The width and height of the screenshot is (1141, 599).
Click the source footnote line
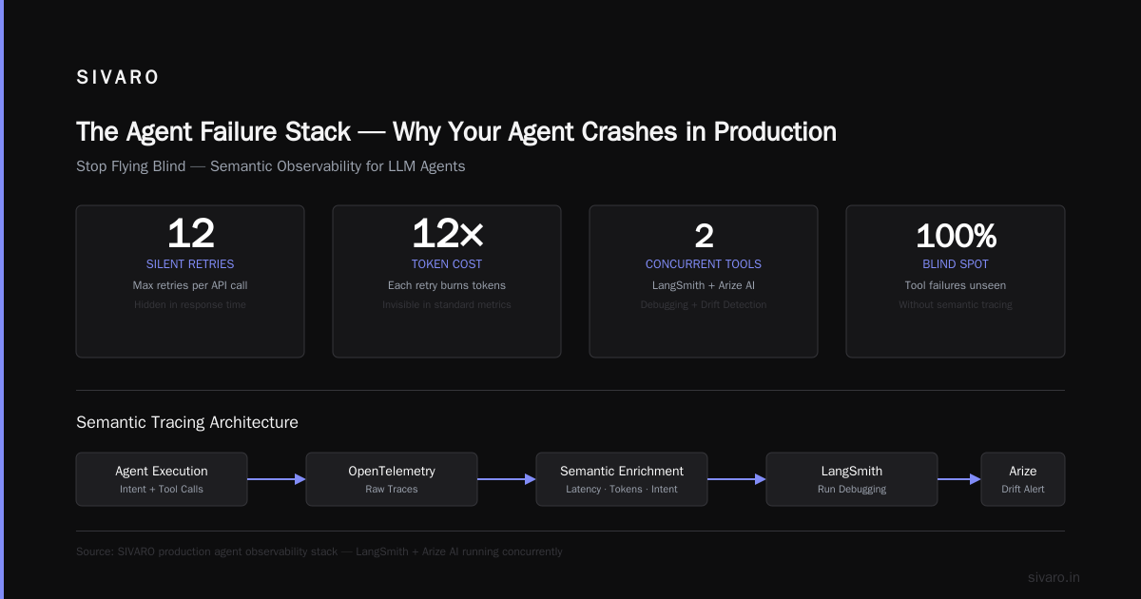coord(319,551)
